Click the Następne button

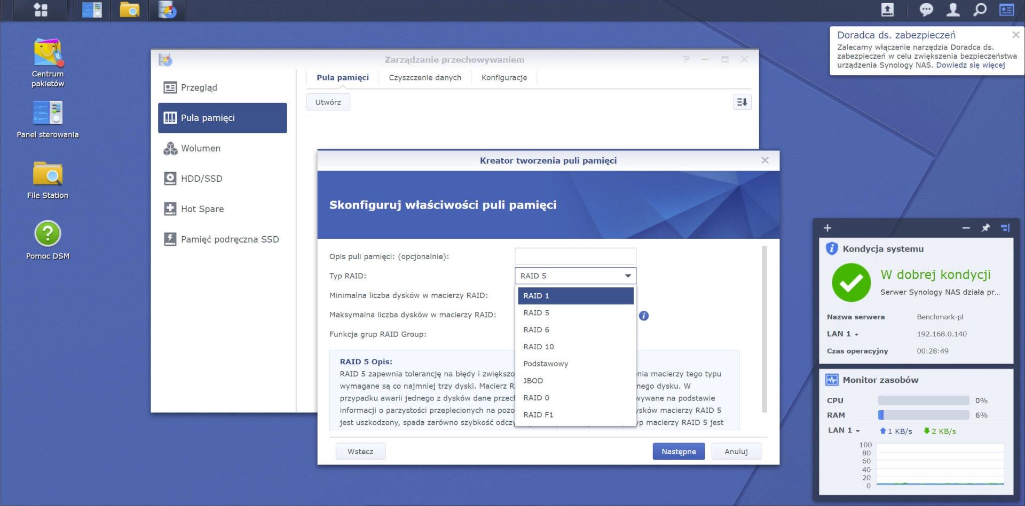pos(679,452)
